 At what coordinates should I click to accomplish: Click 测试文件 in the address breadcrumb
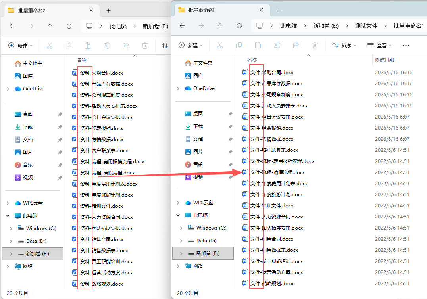pyautogui.click(x=366, y=26)
